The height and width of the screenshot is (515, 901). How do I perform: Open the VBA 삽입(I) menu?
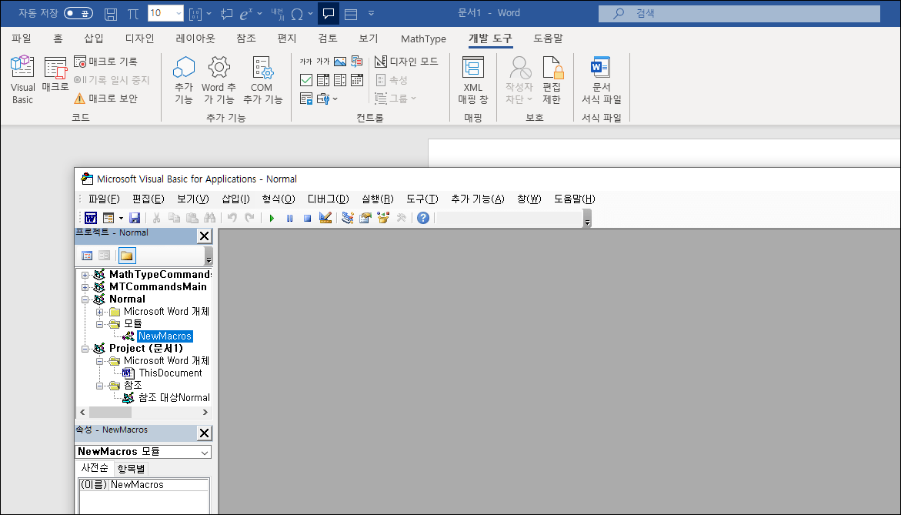(x=235, y=199)
